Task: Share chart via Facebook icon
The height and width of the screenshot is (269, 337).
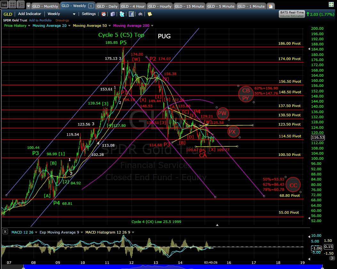Action: pos(131,14)
